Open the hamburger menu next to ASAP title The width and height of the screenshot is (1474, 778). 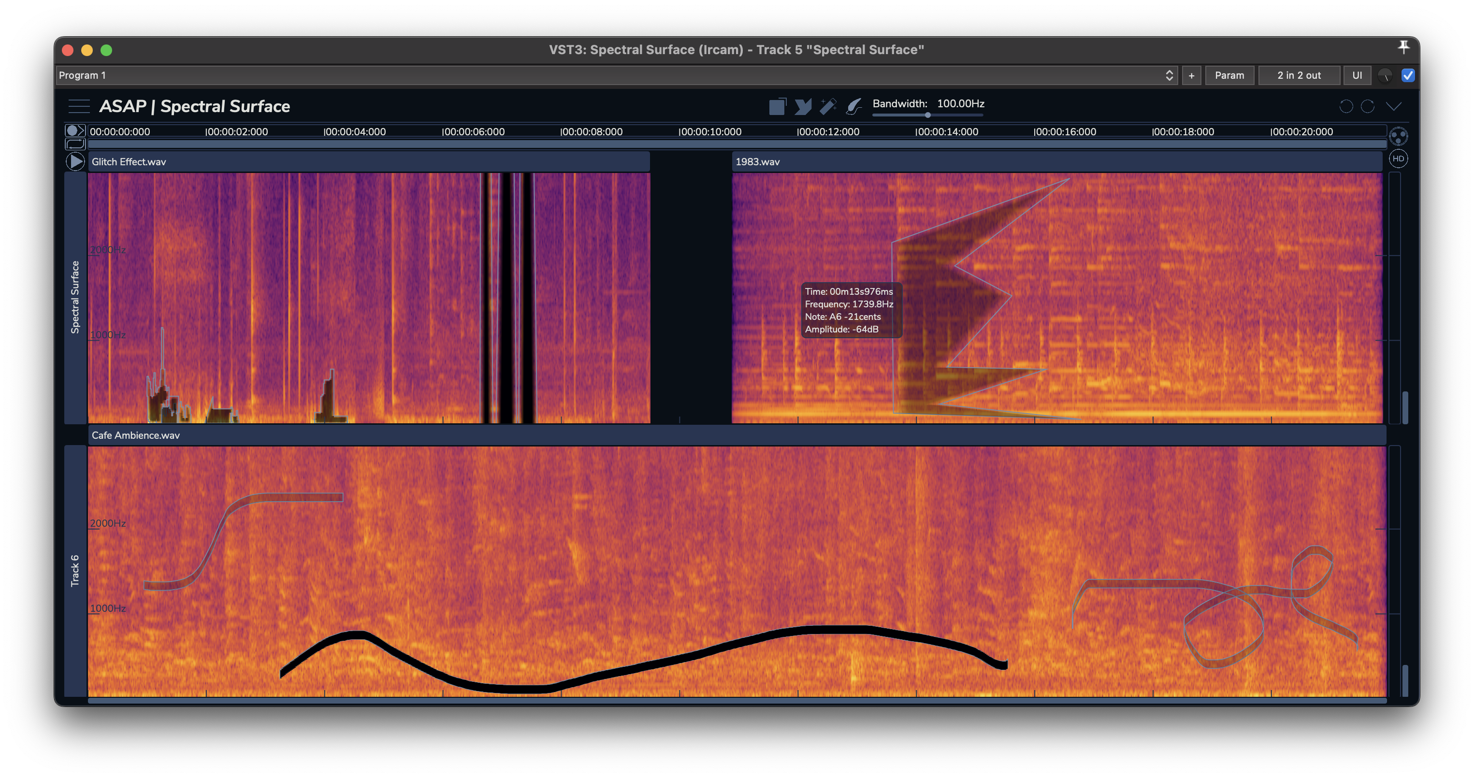(79, 106)
